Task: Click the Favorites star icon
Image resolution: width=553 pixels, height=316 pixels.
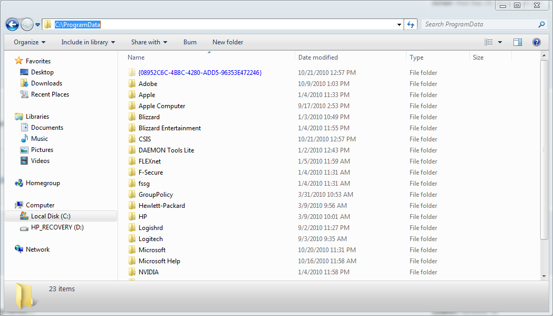Action: click(18, 61)
